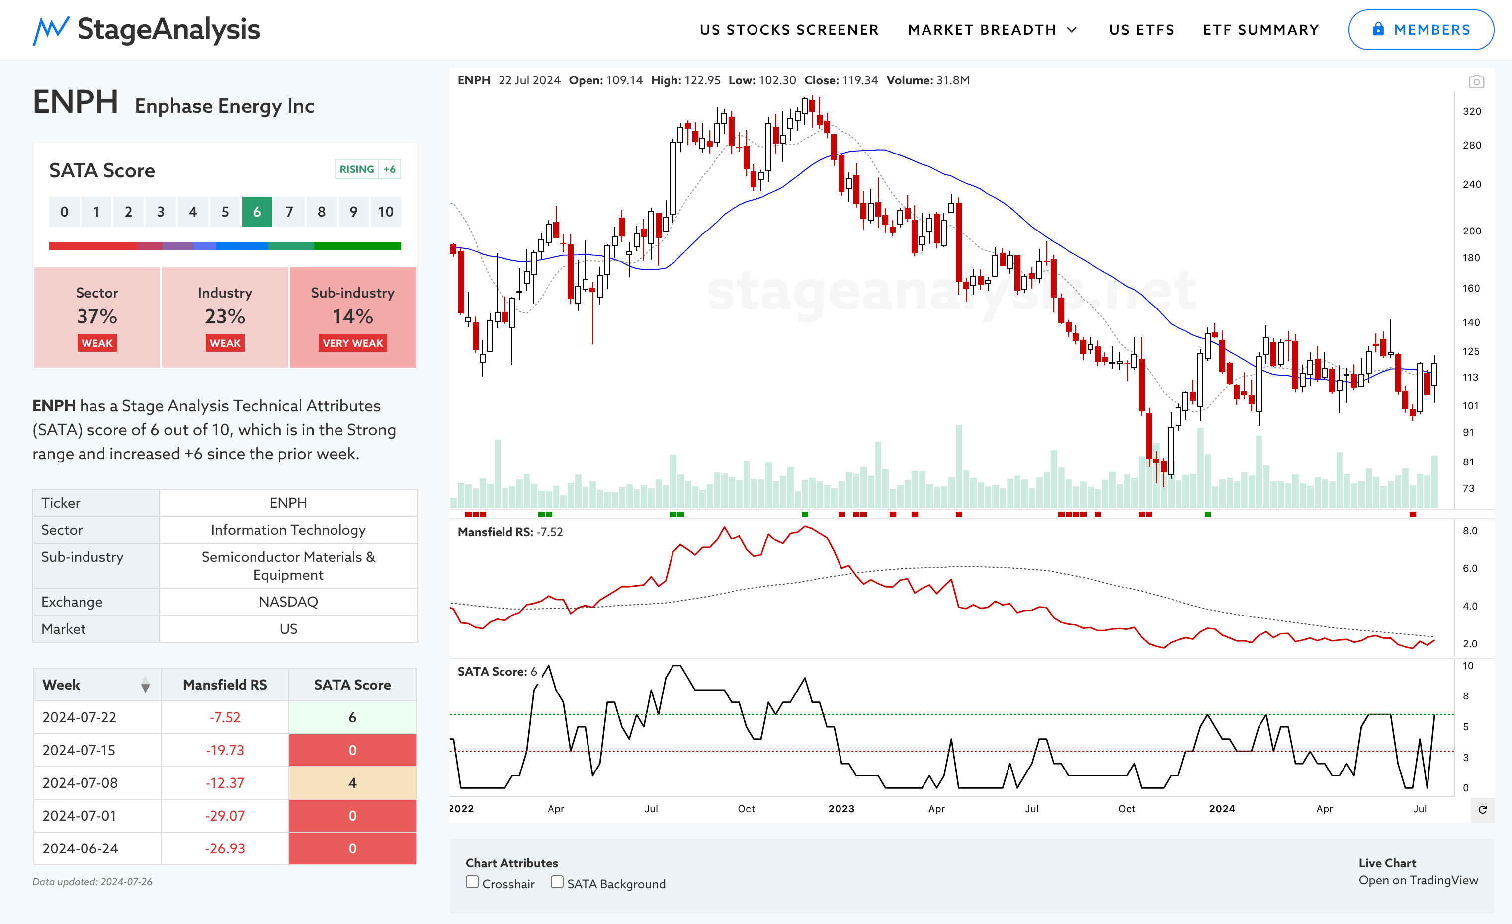
Task: Click Mansfield RS value -26.93
Action: (225, 848)
